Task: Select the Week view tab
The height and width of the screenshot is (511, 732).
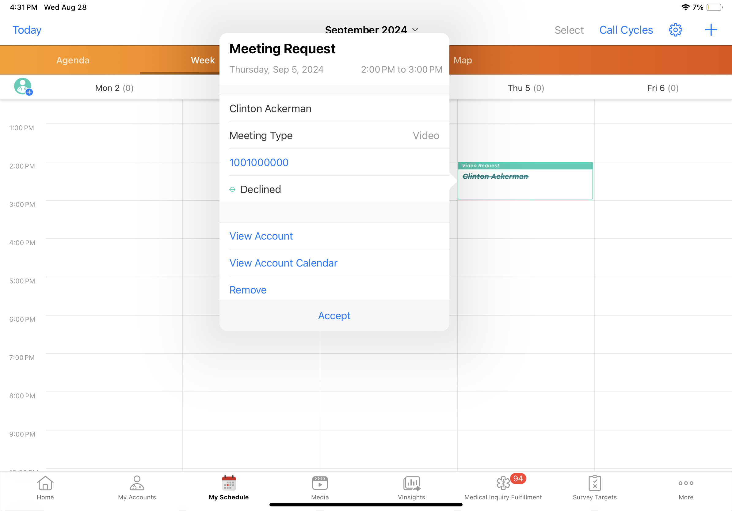Action: (x=202, y=60)
